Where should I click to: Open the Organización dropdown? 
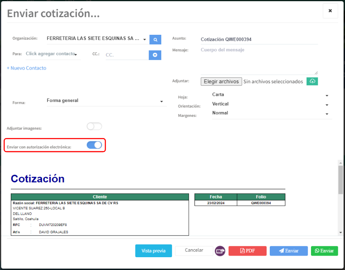pyautogui.click(x=96, y=39)
